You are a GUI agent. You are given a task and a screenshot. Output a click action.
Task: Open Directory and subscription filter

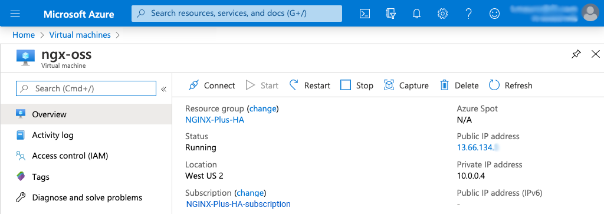pyautogui.click(x=390, y=14)
